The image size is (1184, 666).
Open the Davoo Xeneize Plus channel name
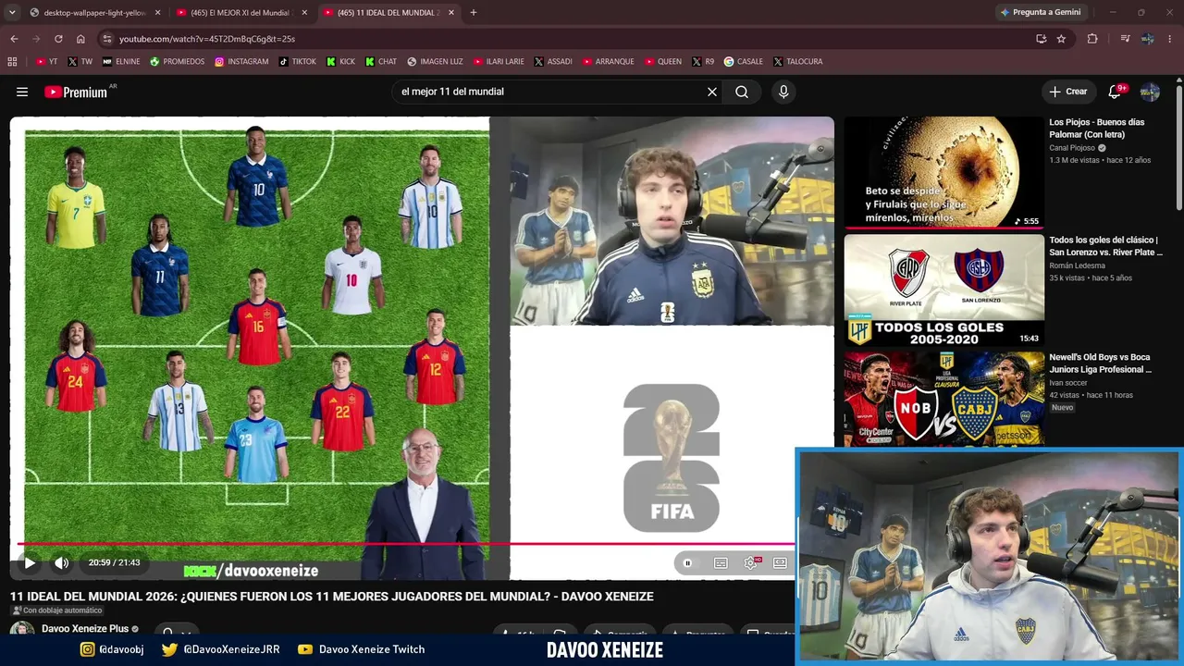click(x=85, y=629)
